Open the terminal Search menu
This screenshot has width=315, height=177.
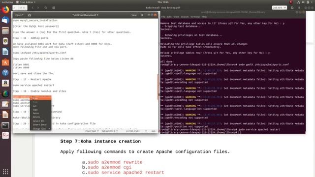(x=185, y=17)
